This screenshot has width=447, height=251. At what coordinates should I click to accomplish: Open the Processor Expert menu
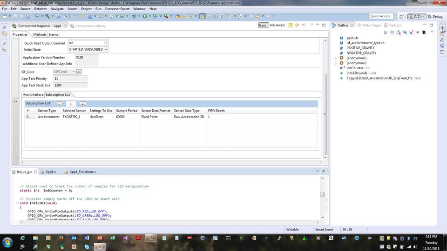pyautogui.click(x=117, y=9)
